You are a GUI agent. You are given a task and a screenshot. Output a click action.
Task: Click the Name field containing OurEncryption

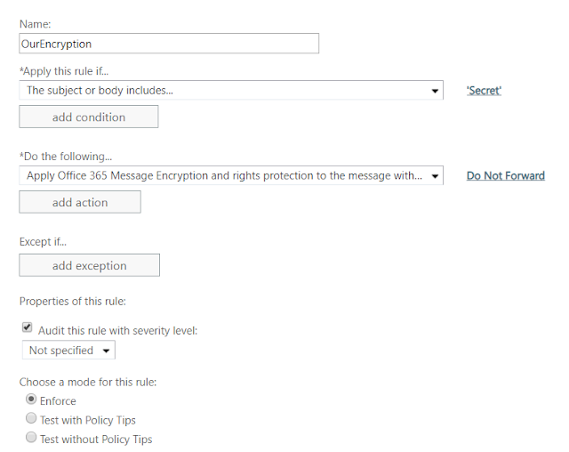click(x=169, y=44)
